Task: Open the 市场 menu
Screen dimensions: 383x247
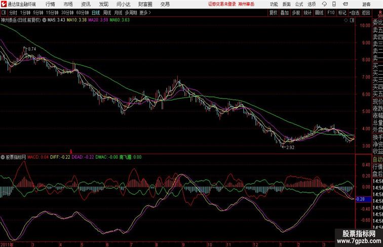Action: (68, 4)
